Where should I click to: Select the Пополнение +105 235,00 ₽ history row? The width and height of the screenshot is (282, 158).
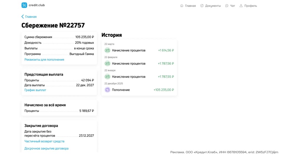[139, 90]
